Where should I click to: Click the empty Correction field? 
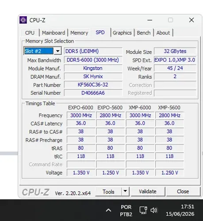pos(175,85)
